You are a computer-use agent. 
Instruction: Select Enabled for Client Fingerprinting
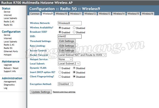60,77
